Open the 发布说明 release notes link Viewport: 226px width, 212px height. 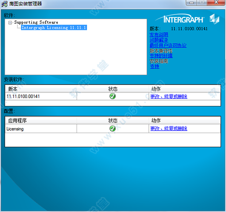159,35
